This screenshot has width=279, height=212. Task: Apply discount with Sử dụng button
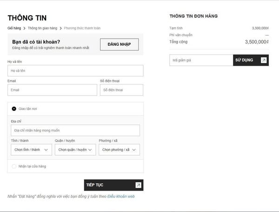[251, 60]
